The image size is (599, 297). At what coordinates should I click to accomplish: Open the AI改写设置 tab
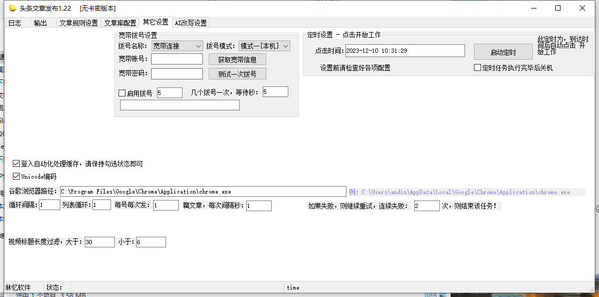(x=191, y=23)
